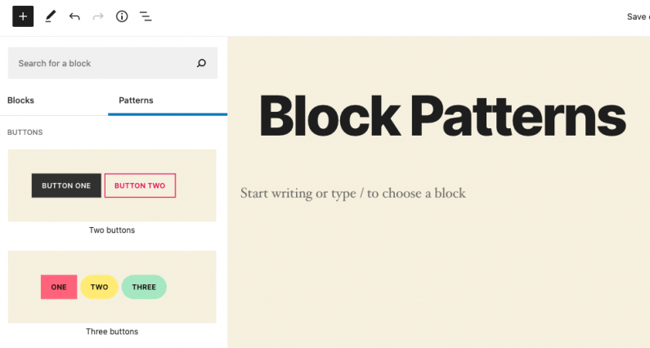Screen dimensions: 650x348
Task: Switch to the Blocks tab
Action: tap(20, 100)
